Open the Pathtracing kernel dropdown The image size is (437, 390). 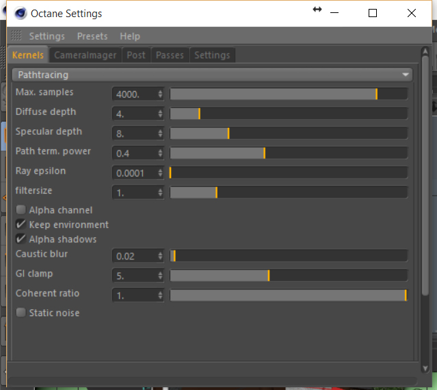[x=212, y=75]
